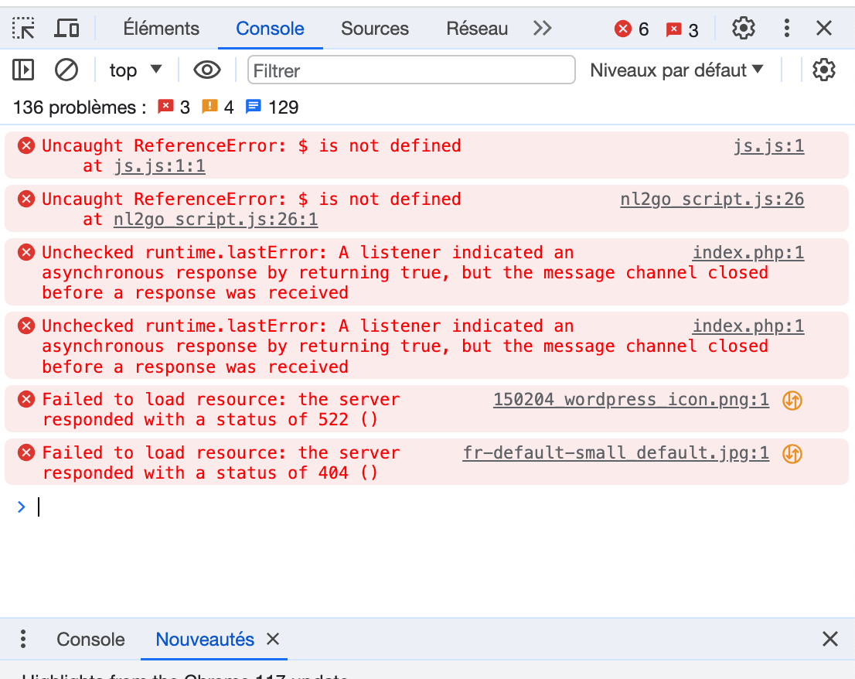
Task: Click error icon of first runtime.lastError message
Action: tap(26, 253)
